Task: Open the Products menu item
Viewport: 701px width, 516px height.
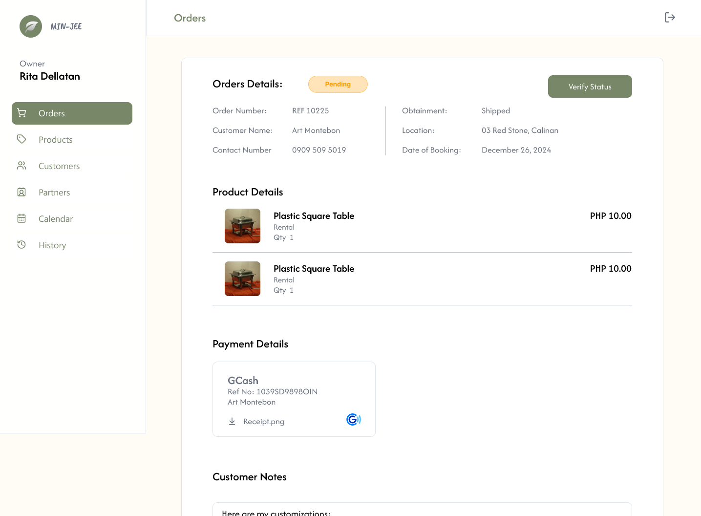Action: [72, 140]
